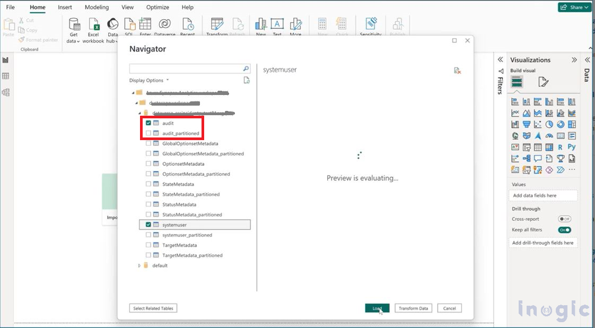
Task: Open Report view in left sidebar
Action: [x=6, y=60]
